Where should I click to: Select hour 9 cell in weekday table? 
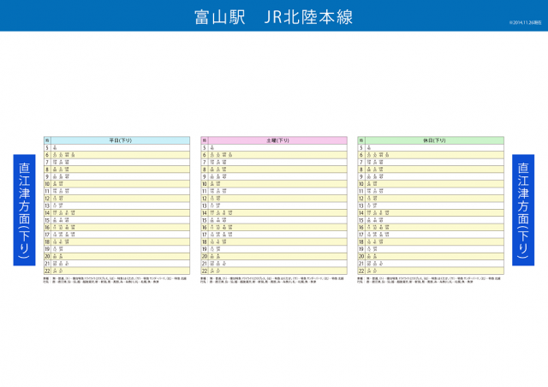tap(48, 176)
